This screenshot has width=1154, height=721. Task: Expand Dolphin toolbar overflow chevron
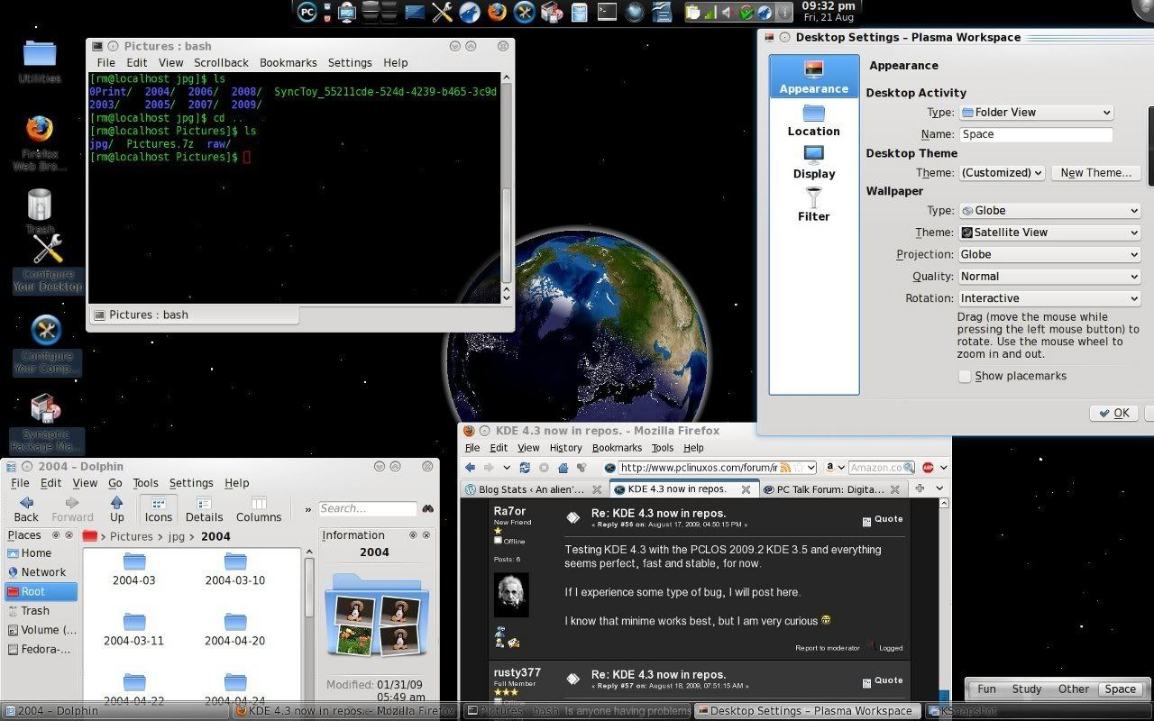pyautogui.click(x=307, y=510)
